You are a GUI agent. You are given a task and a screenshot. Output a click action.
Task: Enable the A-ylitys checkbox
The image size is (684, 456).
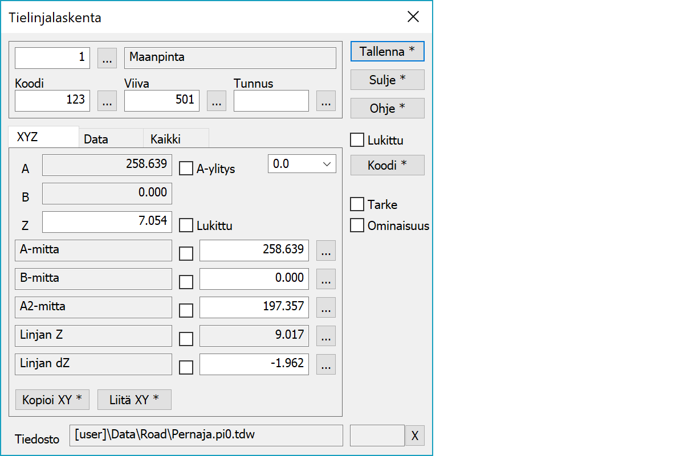click(x=186, y=169)
